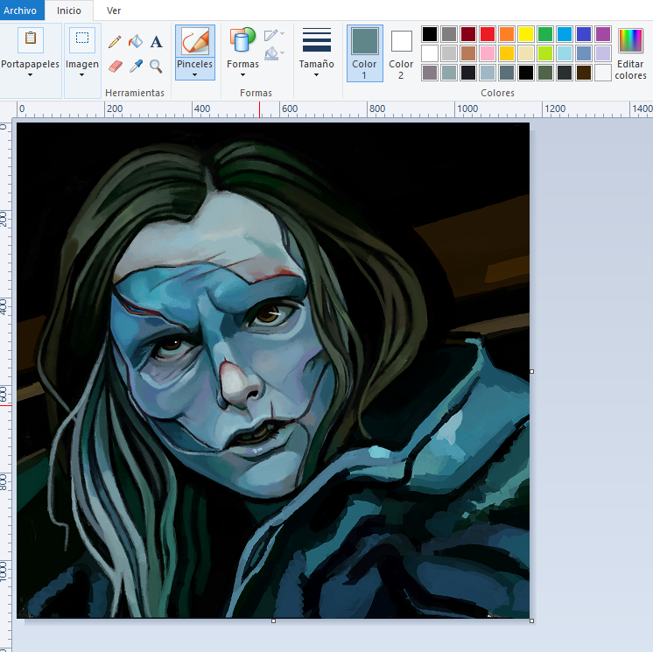
Task: Select the Color picker eyedropper tool
Action: pos(136,67)
